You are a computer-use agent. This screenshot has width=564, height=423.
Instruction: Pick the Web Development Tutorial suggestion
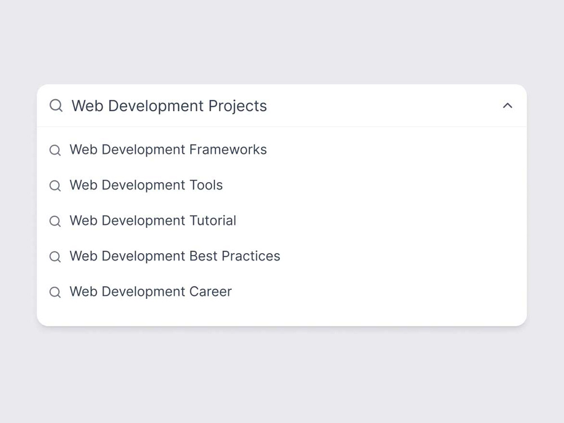281,221
